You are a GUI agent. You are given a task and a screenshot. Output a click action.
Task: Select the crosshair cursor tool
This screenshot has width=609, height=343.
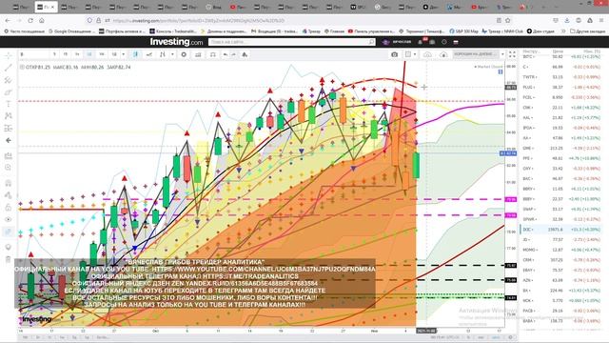(9, 55)
